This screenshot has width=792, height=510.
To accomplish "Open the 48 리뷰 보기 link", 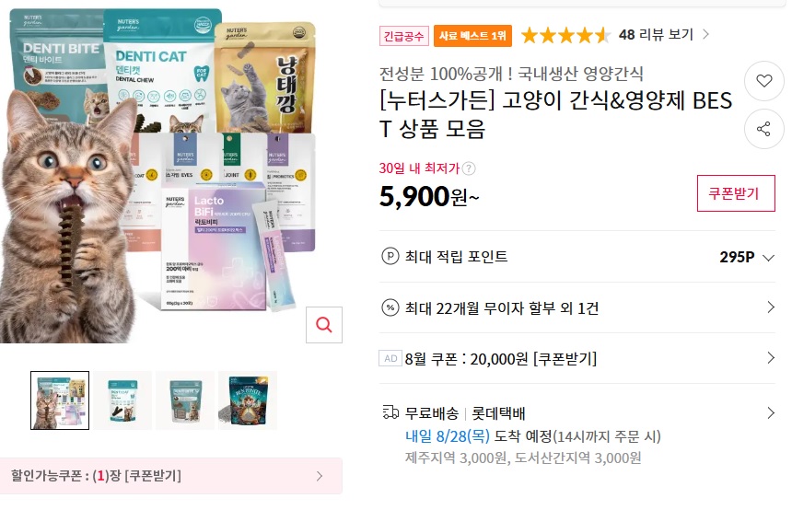I will coord(664,34).
